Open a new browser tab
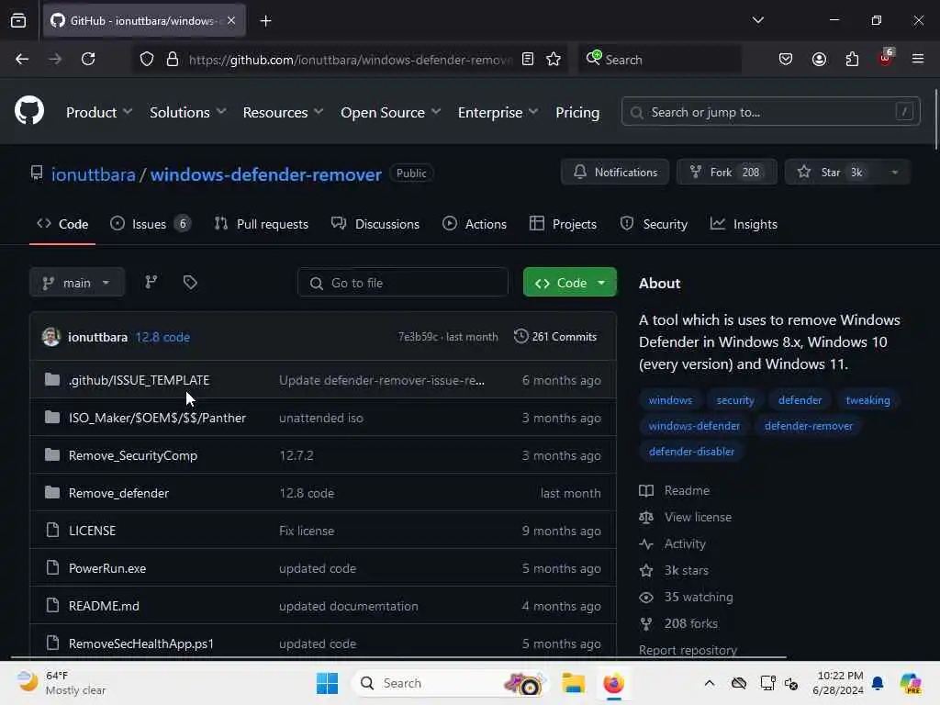 (265, 21)
